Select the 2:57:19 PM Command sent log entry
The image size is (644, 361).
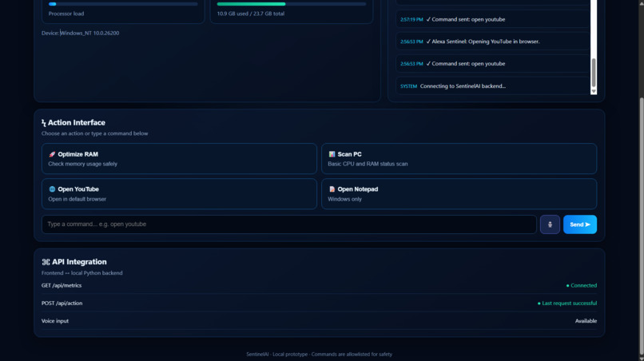click(493, 19)
